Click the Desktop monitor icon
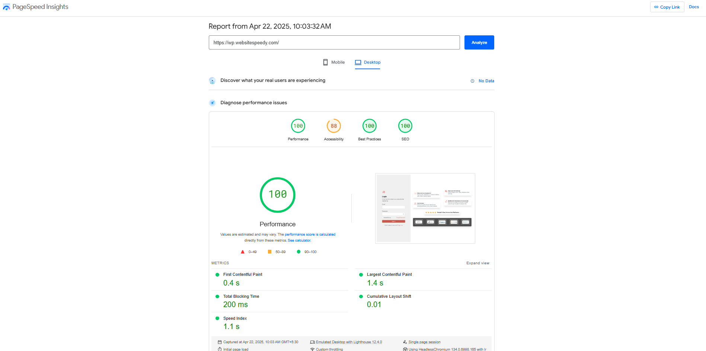Image resolution: width=706 pixels, height=351 pixels. tap(358, 62)
